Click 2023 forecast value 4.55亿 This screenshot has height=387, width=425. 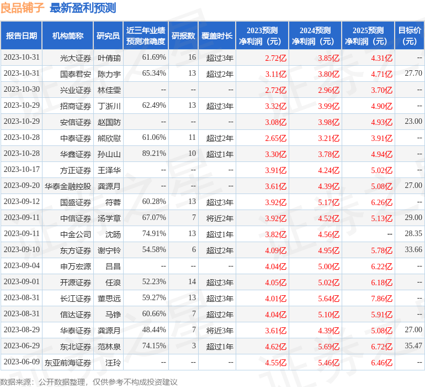point(275,363)
